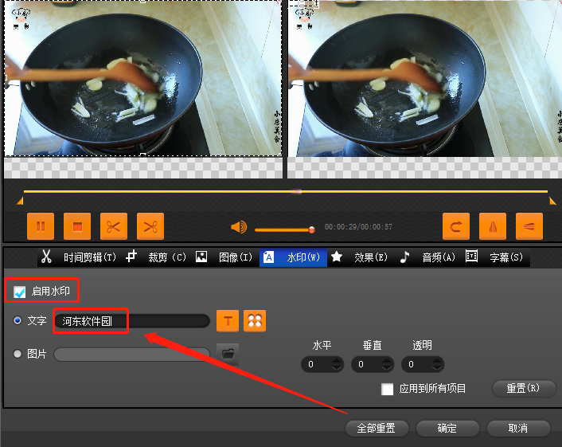Decrease the 垂直 value
The width and height of the screenshot is (562, 447).
point(387,367)
